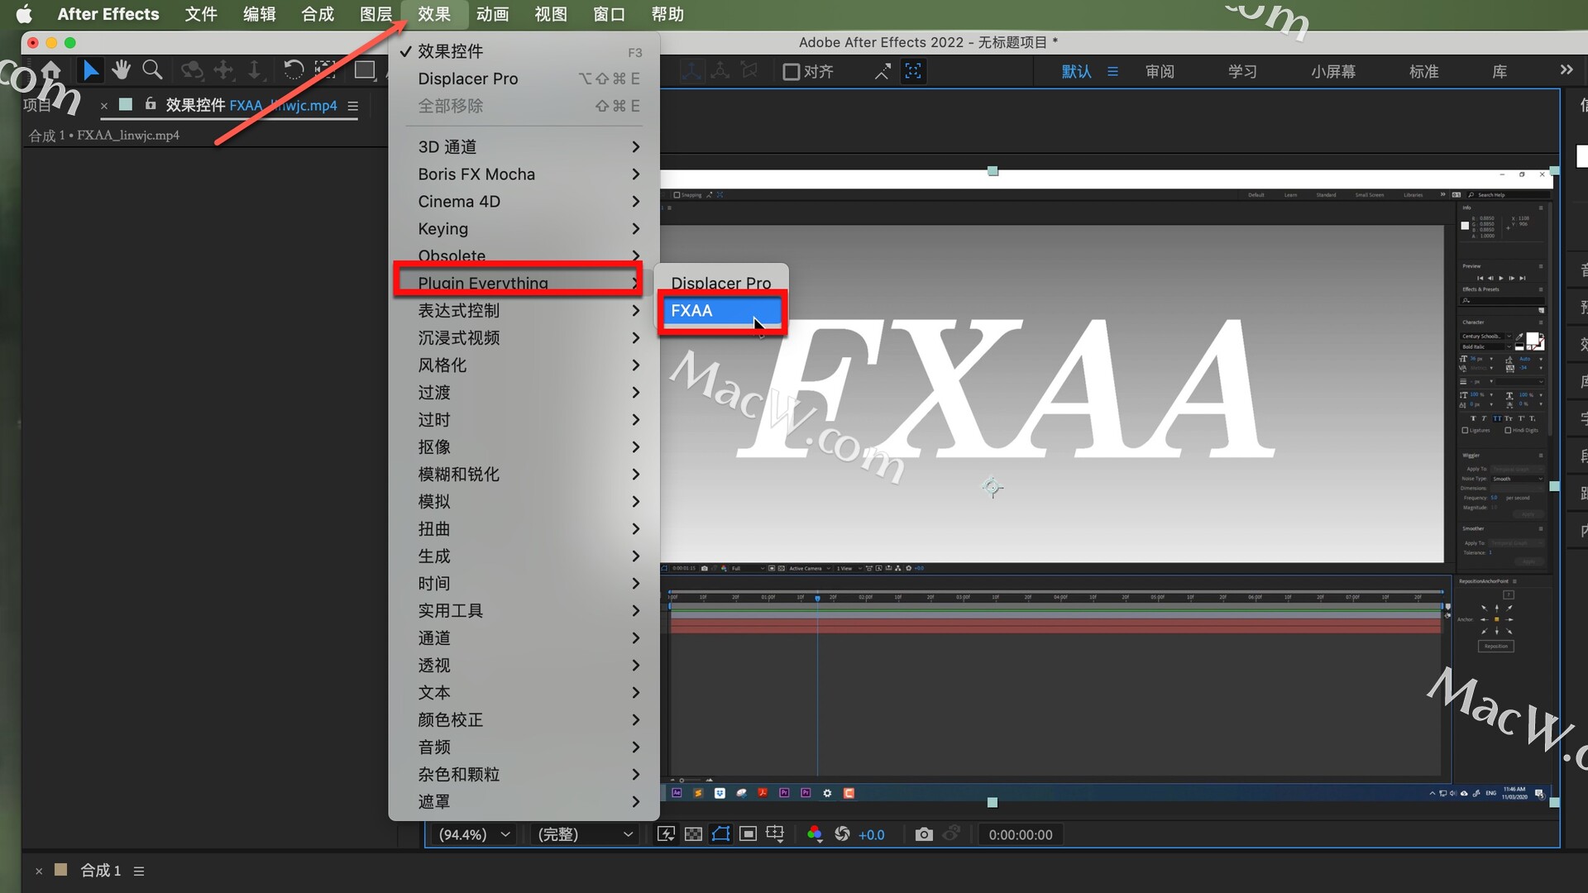This screenshot has height=893, width=1588.
Task: Expand the 模糊和锐化 submenu
Action: coord(524,474)
